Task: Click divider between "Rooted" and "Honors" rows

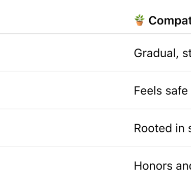Action: pyautogui.click(x=95, y=146)
